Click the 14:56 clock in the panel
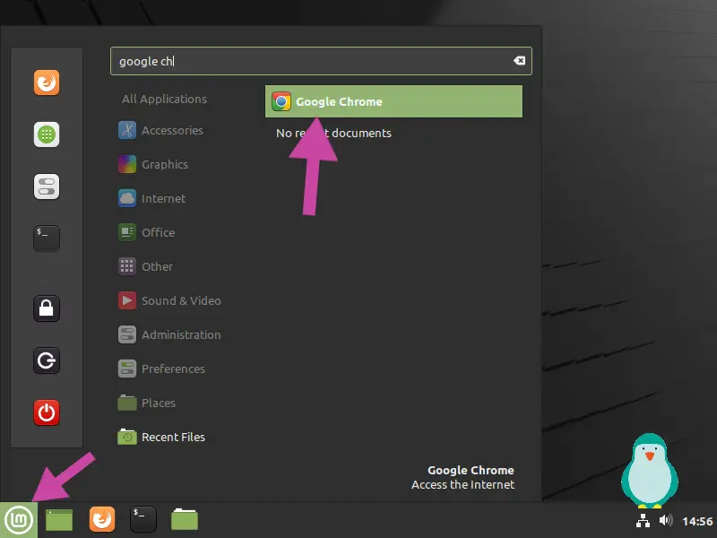717x538 pixels. (697, 521)
